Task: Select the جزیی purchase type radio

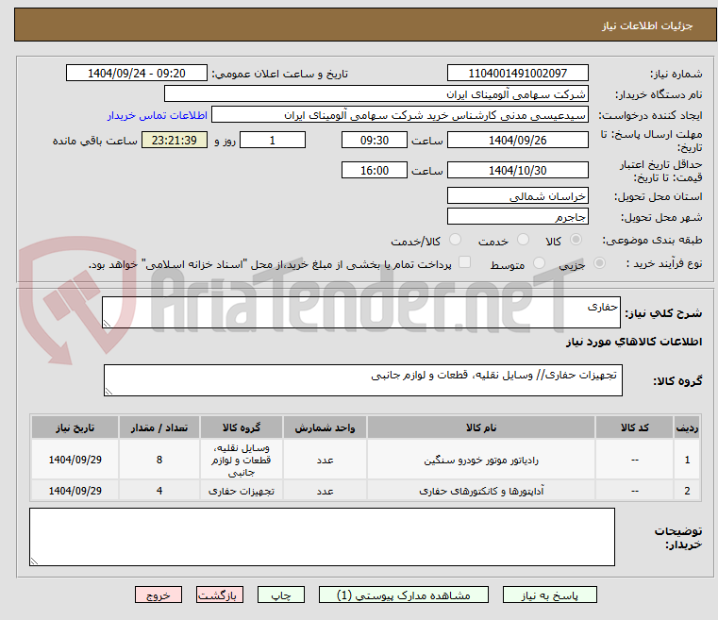Action: pyautogui.click(x=599, y=263)
